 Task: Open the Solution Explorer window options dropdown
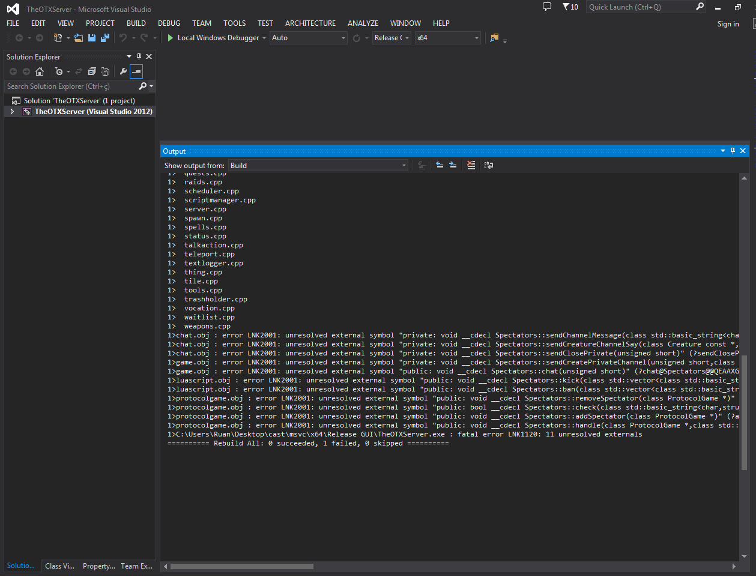point(129,56)
